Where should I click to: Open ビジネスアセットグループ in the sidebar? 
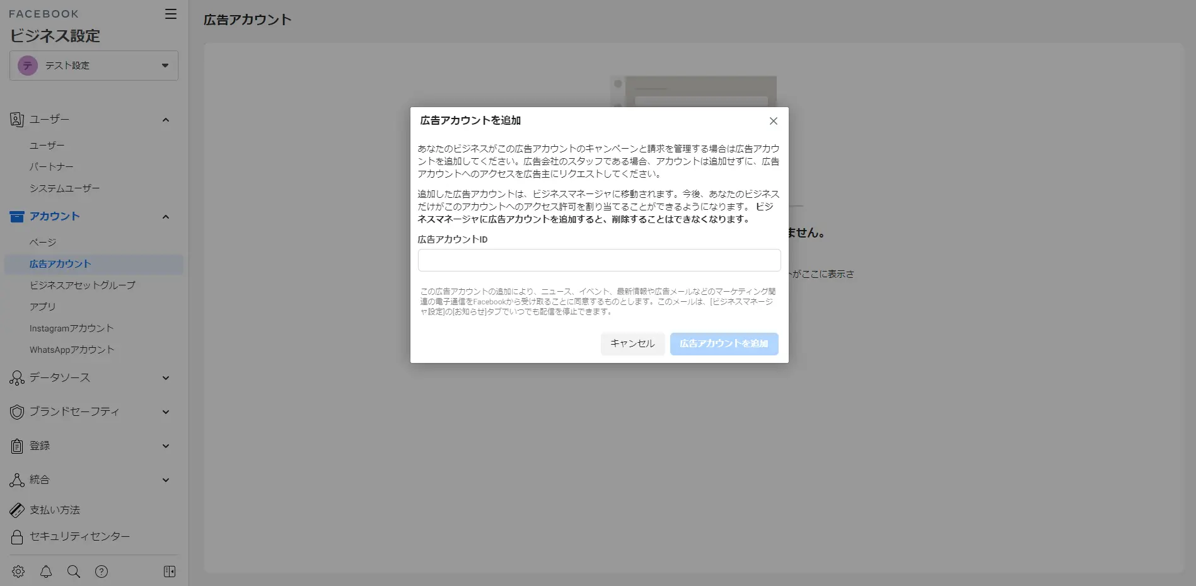pos(83,285)
